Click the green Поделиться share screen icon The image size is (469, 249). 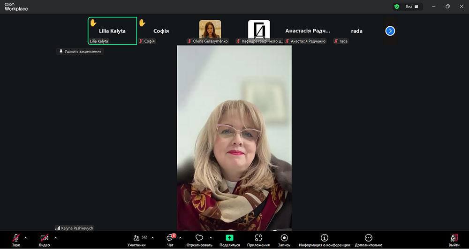pyautogui.click(x=229, y=238)
